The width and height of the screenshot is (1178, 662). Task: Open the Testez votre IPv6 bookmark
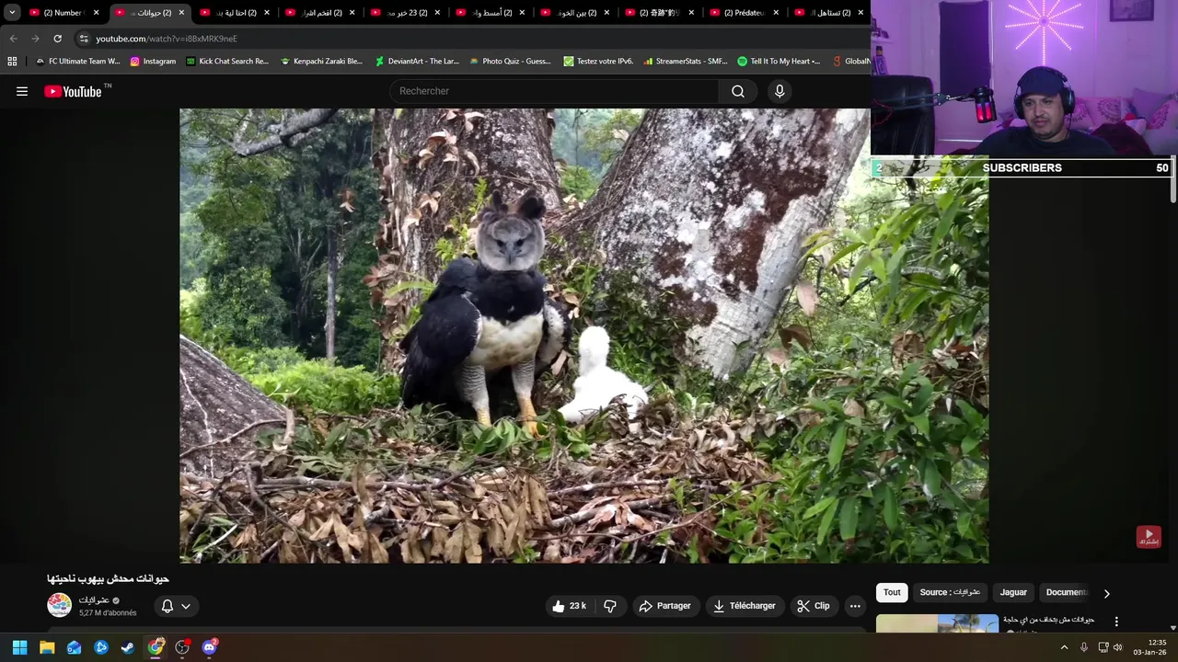pyautogui.click(x=598, y=62)
